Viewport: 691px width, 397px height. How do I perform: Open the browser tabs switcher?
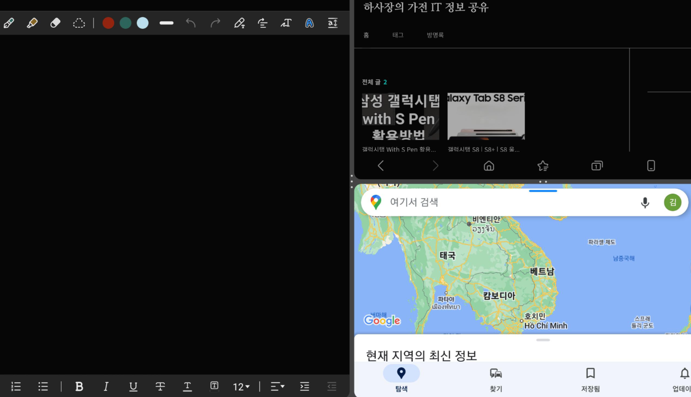pos(597,166)
